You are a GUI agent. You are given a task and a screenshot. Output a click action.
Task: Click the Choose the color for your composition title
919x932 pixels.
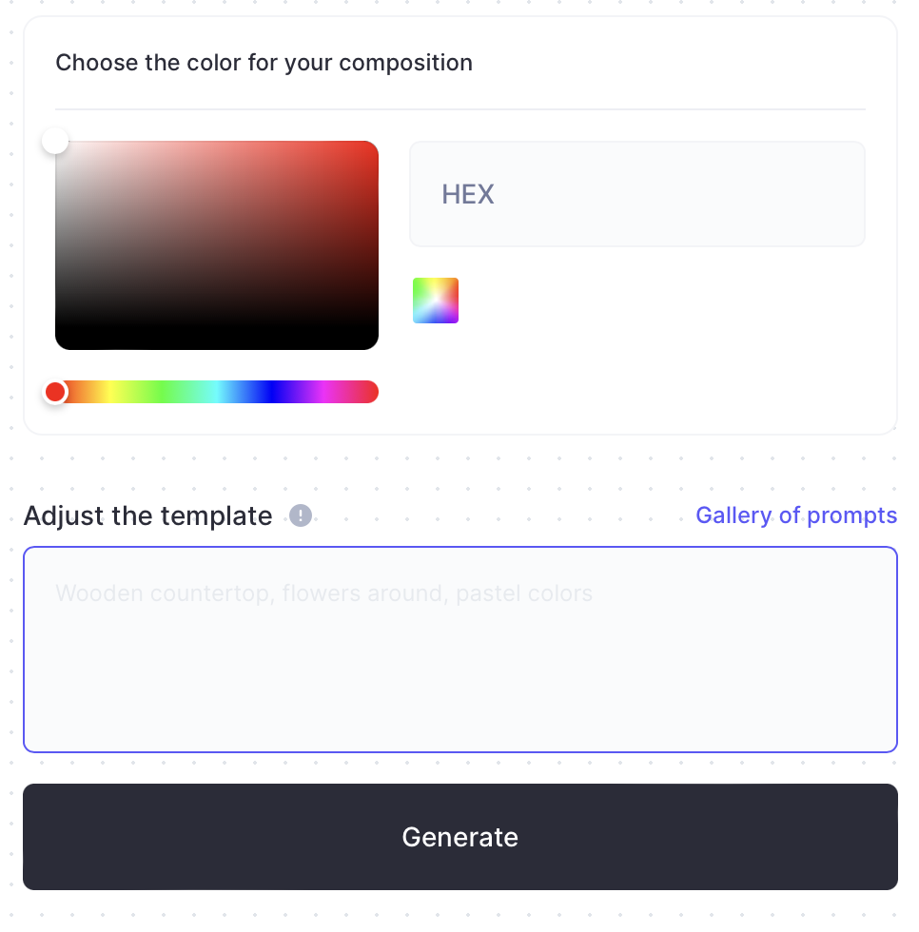click(x=264, y=63)
